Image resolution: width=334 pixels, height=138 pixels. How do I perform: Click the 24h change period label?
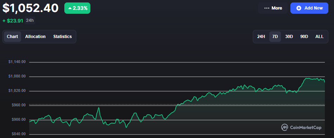click(x=30, y=20)
